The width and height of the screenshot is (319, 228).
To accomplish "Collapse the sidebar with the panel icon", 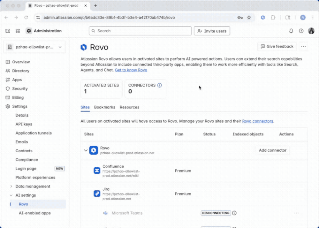I will (x=8, y=31).
